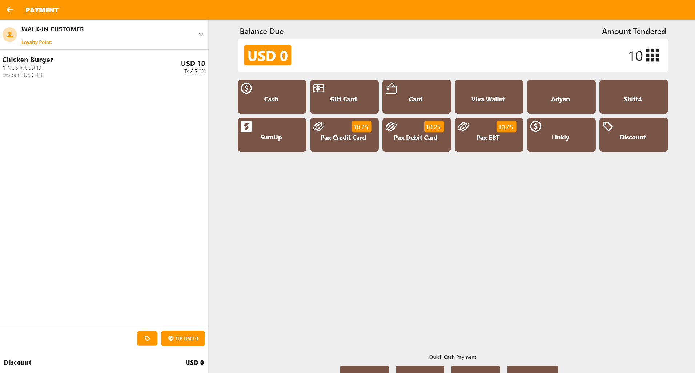Pay using Adyen

561,97
